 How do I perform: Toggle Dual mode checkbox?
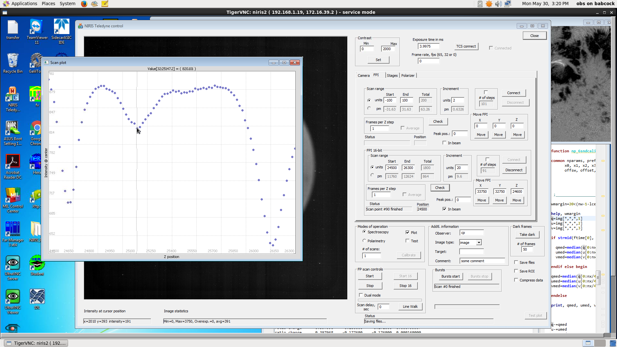click(x=361, y=295)
